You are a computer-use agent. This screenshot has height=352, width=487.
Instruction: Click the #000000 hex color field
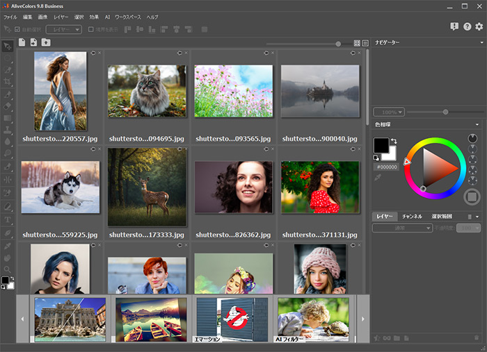[x=387, y=167]
